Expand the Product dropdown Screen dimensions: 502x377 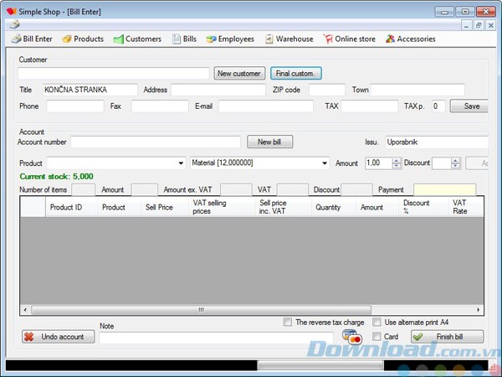tap(181, 163)
